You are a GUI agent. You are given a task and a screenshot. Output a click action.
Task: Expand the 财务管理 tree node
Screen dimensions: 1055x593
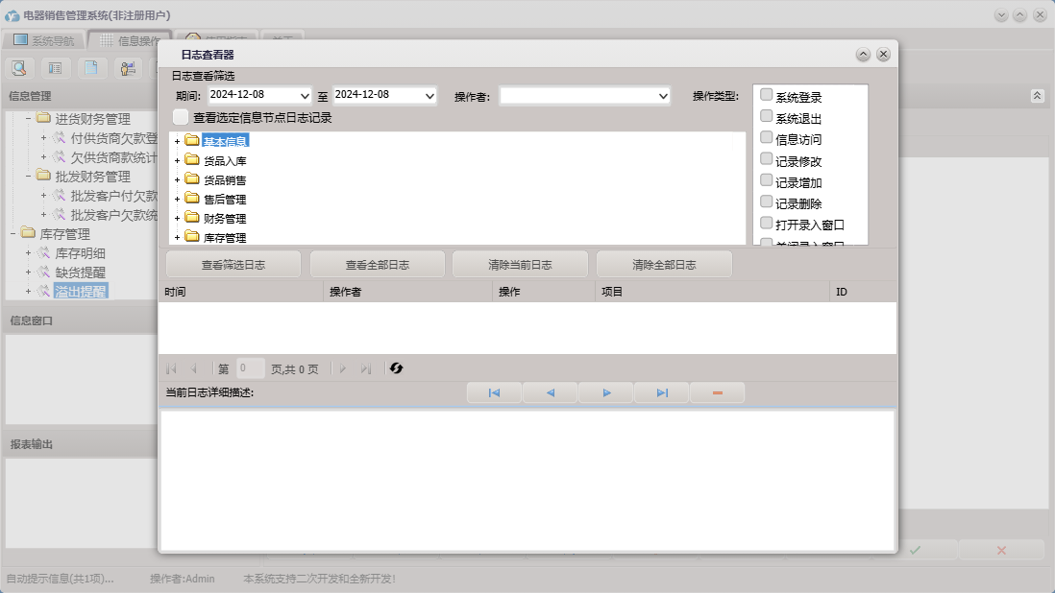(x=177, y=219)
